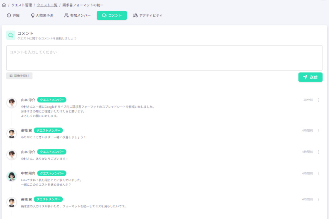Open options menu for 中村 陽向 comment
The width and height of the screenshot is (329, 219).
(x=319, y=173)
